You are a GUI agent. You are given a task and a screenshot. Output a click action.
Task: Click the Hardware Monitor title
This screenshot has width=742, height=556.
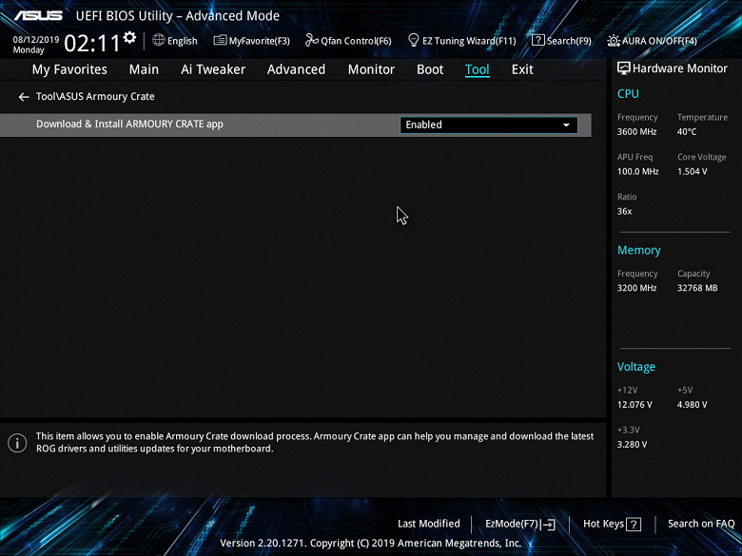pos(680,68)
